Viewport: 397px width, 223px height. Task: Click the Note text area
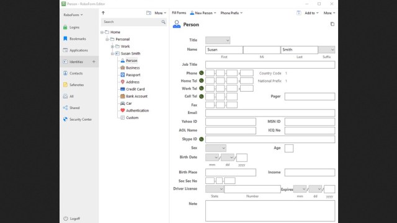(x=270, y=211)
